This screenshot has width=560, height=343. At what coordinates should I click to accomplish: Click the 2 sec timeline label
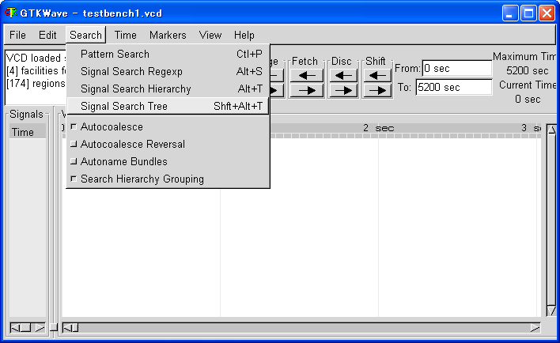tap(378, 128)
